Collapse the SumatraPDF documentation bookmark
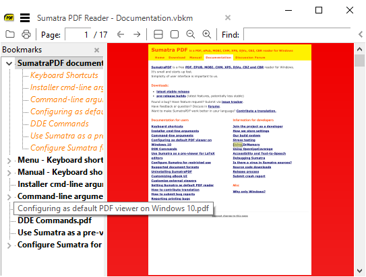Screen dimensions: 366x277 click(x=9, y=63)
